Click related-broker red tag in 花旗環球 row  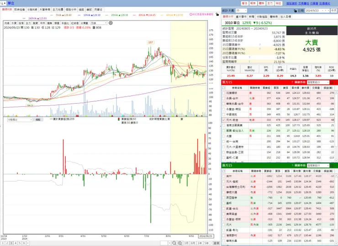251,93
